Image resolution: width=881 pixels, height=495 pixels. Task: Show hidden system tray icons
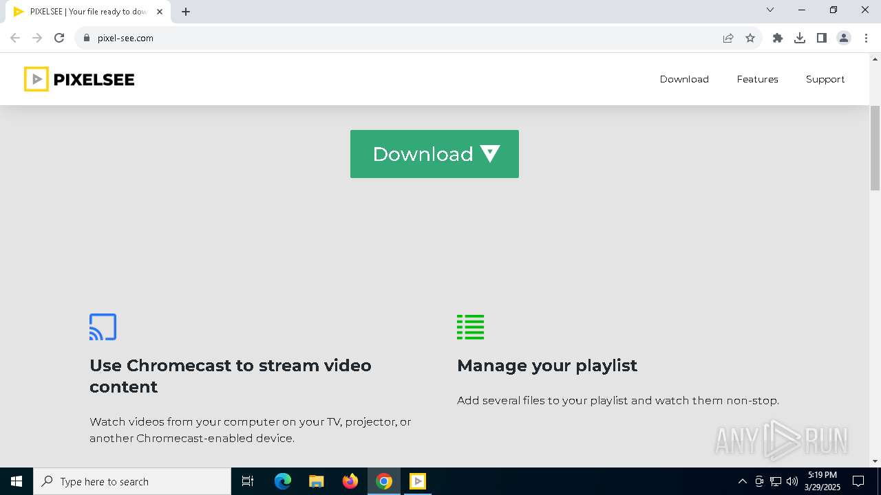(x=742, y=481)
